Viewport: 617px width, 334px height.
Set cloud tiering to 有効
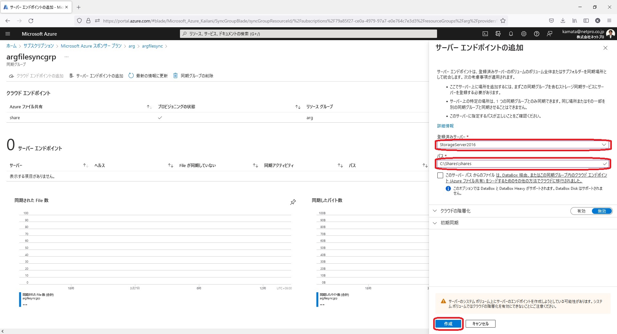[581, 211]
